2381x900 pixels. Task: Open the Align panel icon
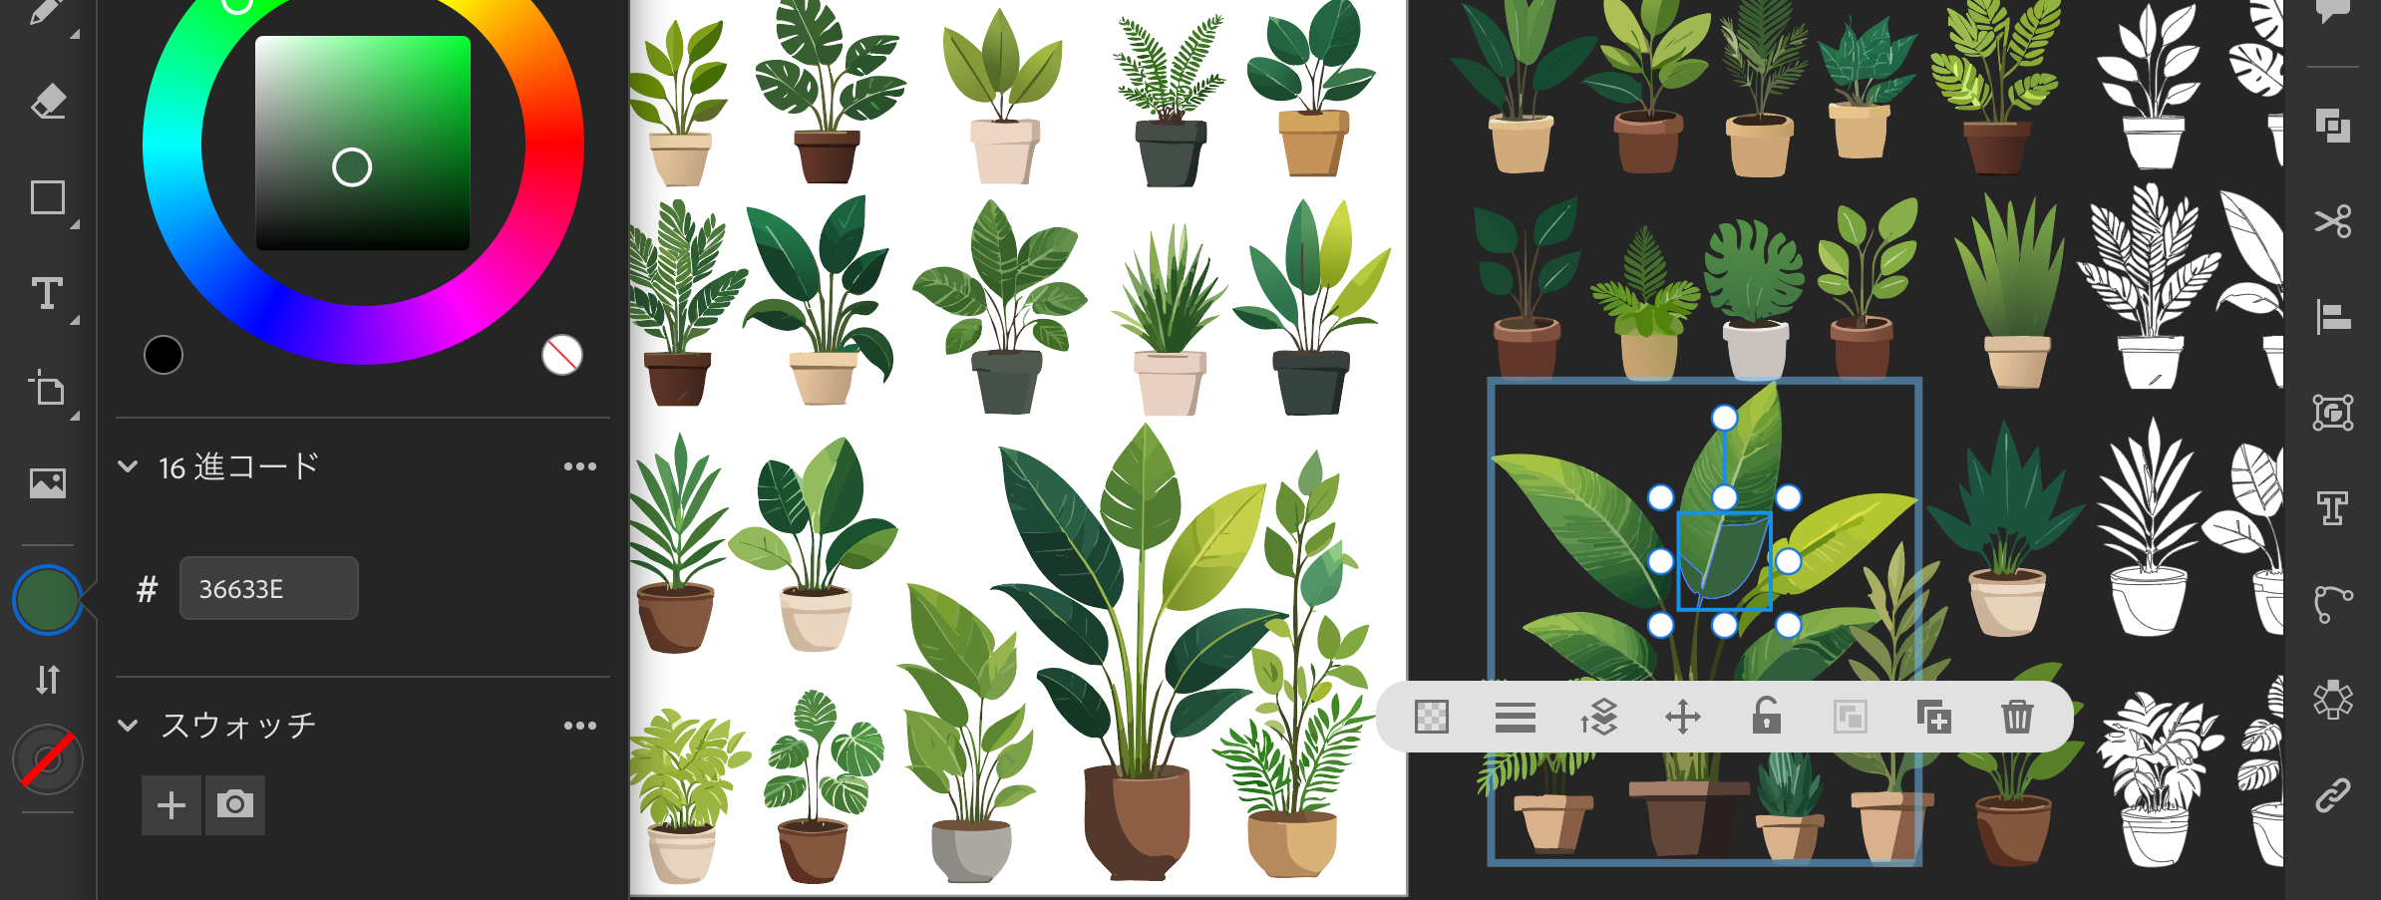[2332, 317]
